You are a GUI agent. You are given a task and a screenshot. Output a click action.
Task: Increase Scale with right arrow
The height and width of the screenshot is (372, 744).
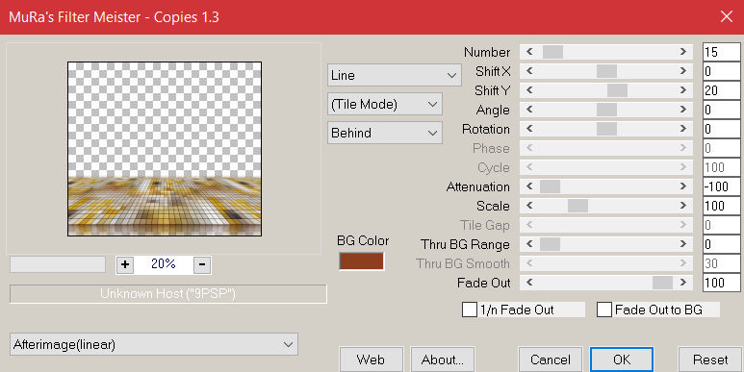[683, 206]
